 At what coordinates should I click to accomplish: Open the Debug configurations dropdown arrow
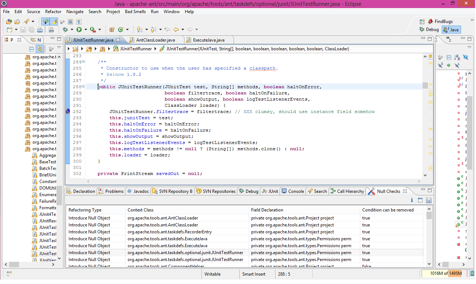click(x=72, y=30)
